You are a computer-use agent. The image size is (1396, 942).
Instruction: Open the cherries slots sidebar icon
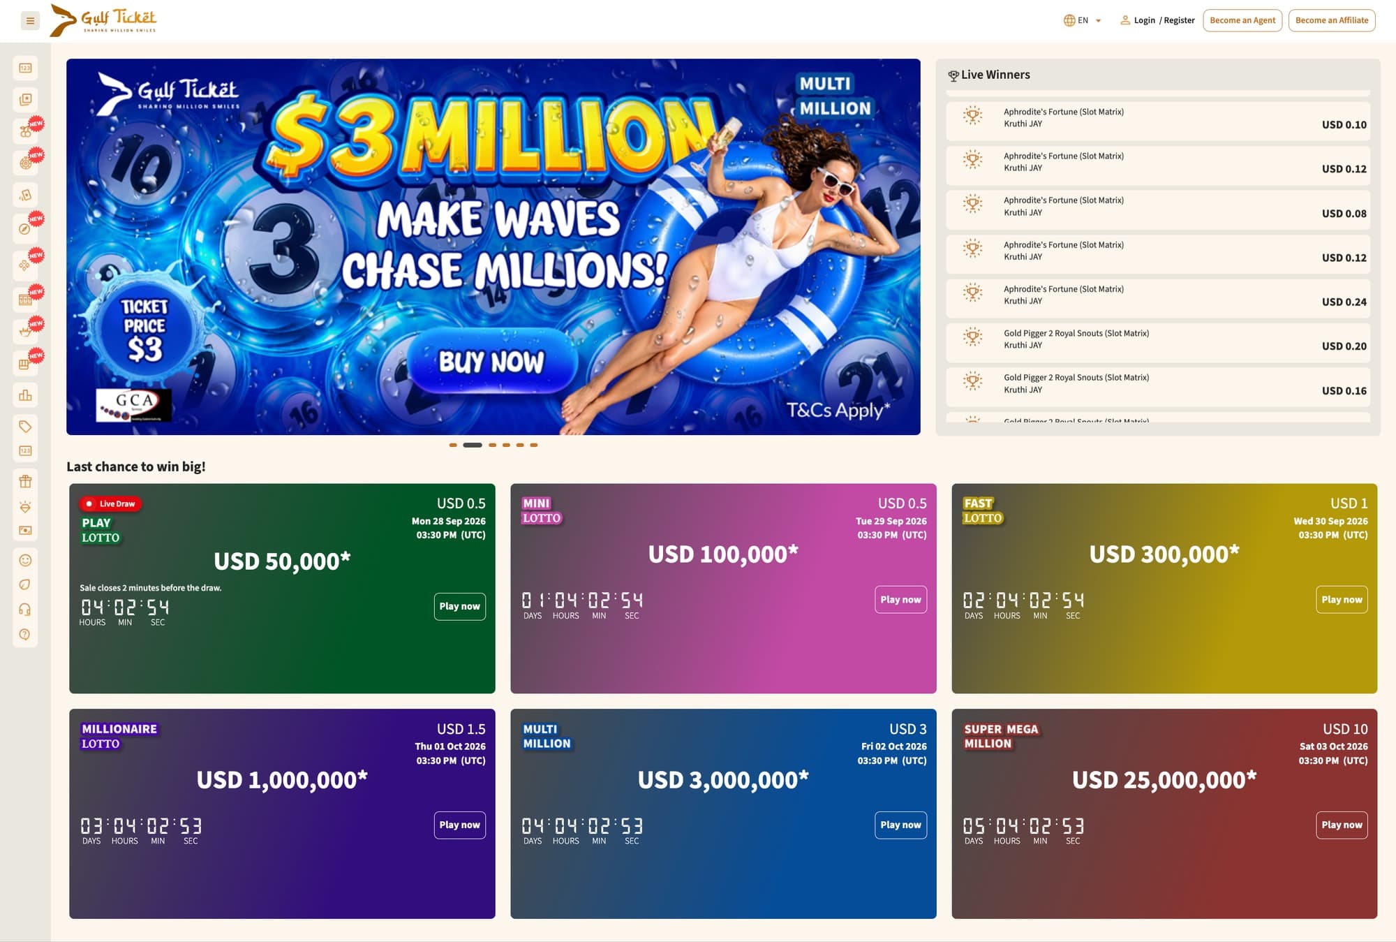(x=25, y=131)
